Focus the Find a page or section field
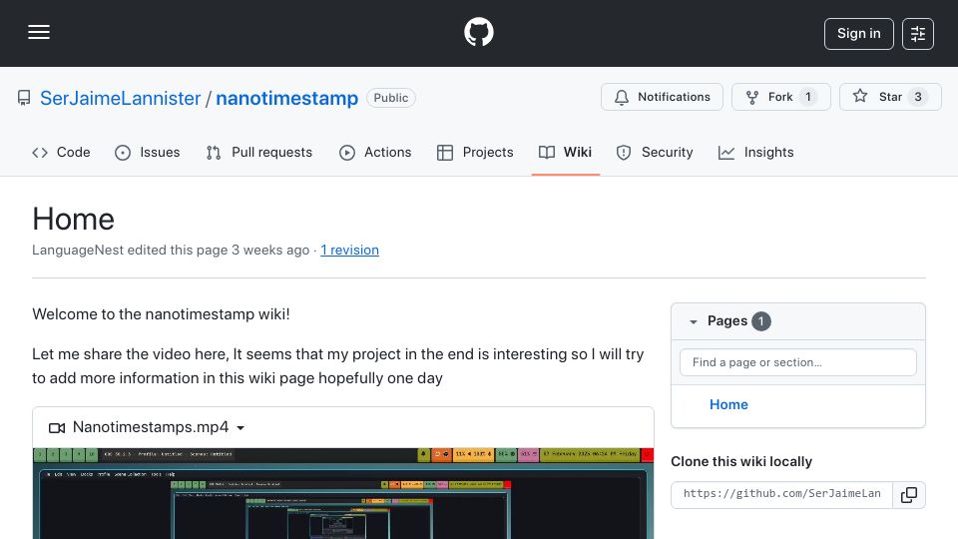The image size is (958, 539). click(x=798, y=362)
